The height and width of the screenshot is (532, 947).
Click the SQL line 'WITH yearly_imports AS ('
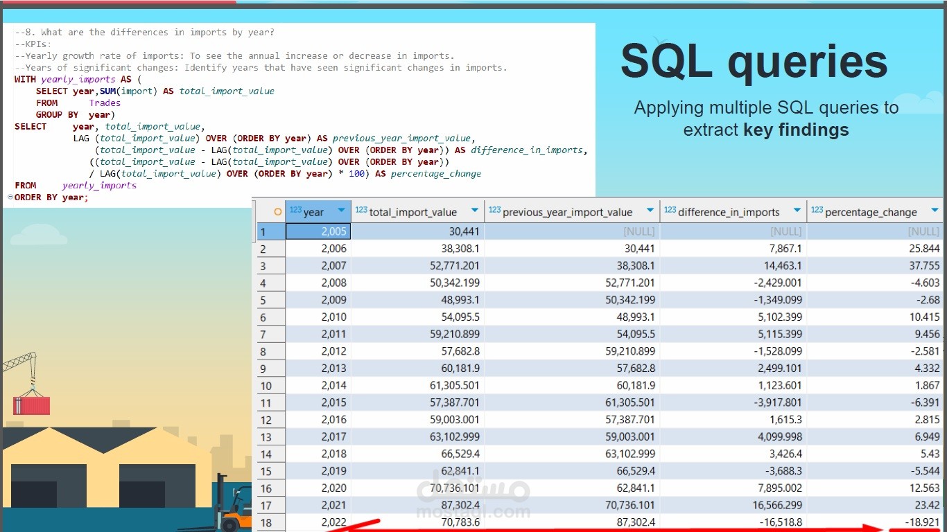click(x=78, y=80)
